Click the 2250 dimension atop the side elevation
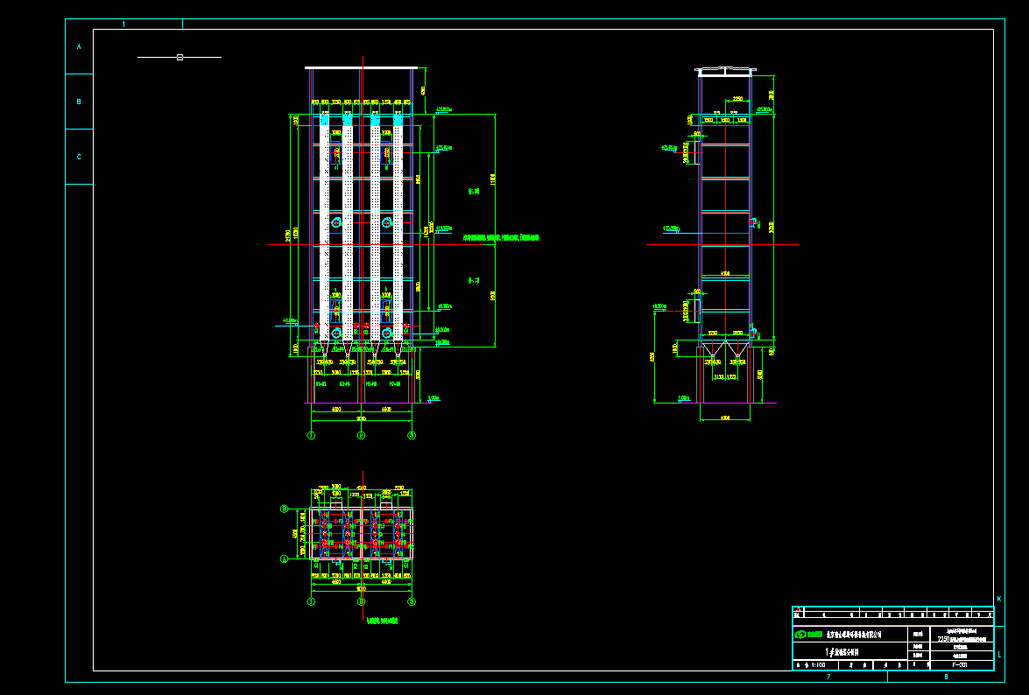This screenshot has width=1029, height=695. click(737, 98)
